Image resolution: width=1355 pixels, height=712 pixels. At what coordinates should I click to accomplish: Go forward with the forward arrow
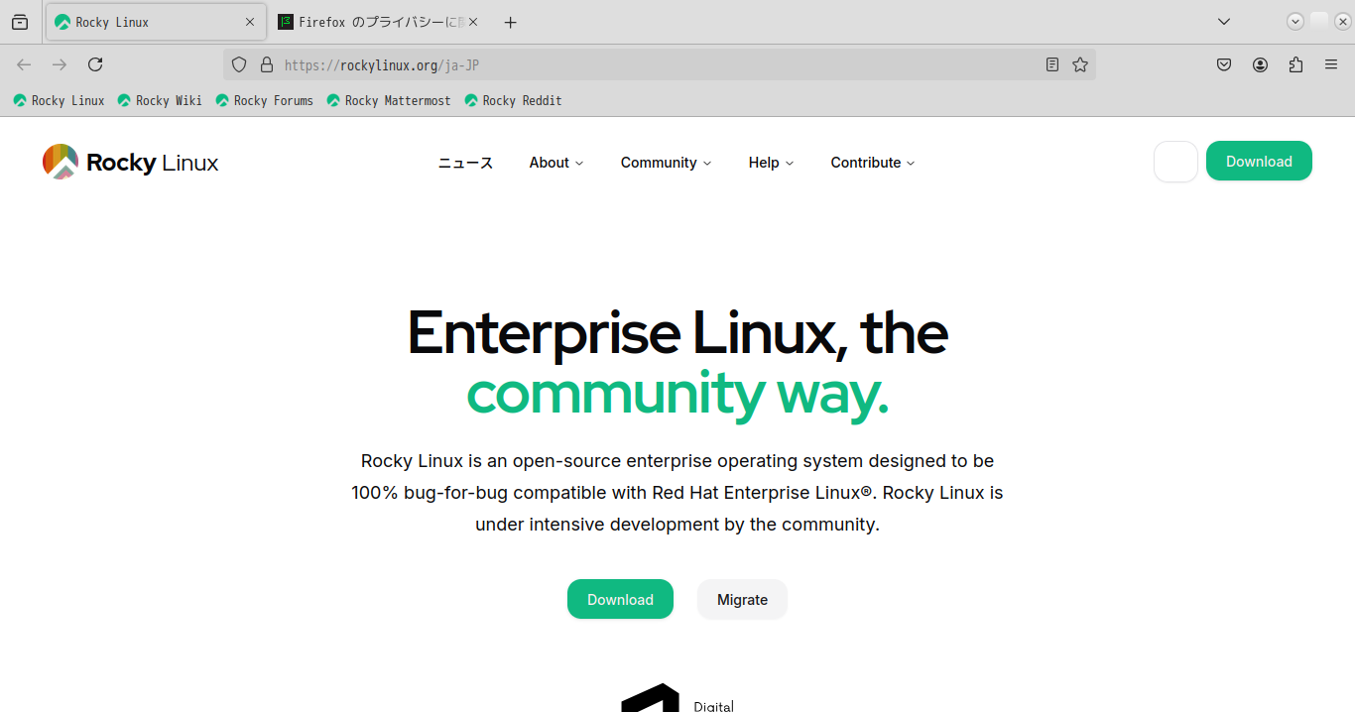pos(60,64)
